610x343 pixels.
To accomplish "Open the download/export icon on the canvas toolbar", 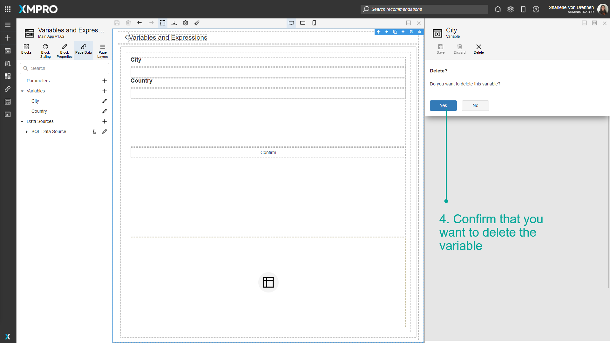I will pyautogui.click(x=174, y=23).
